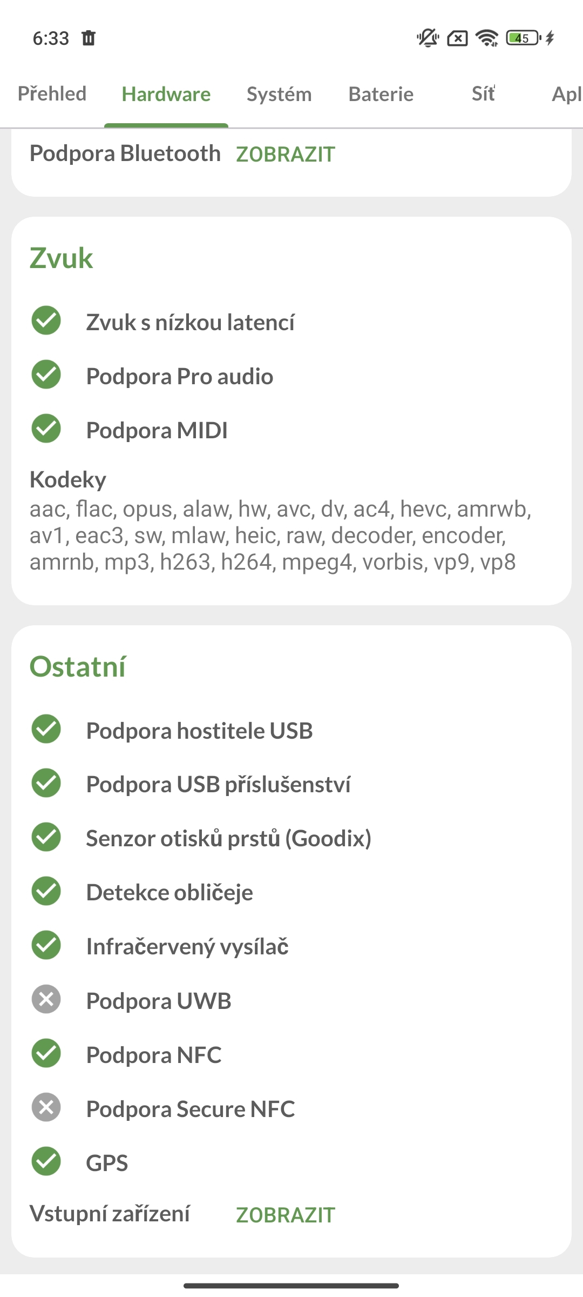Tap the check icon beside Podpora MIDI
The image size is (583, 1297).
coord(46,429)
